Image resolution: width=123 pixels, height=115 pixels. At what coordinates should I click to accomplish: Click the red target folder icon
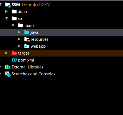(14, 53)
